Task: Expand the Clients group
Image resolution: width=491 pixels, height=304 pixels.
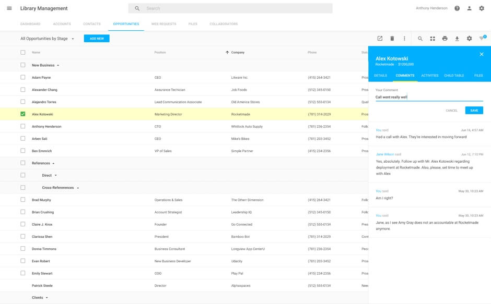Action: (x=46, y=298)
